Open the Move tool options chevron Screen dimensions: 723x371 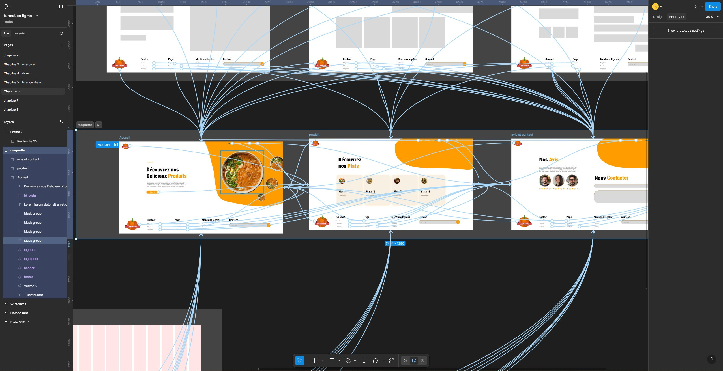[x=306, y=361]
